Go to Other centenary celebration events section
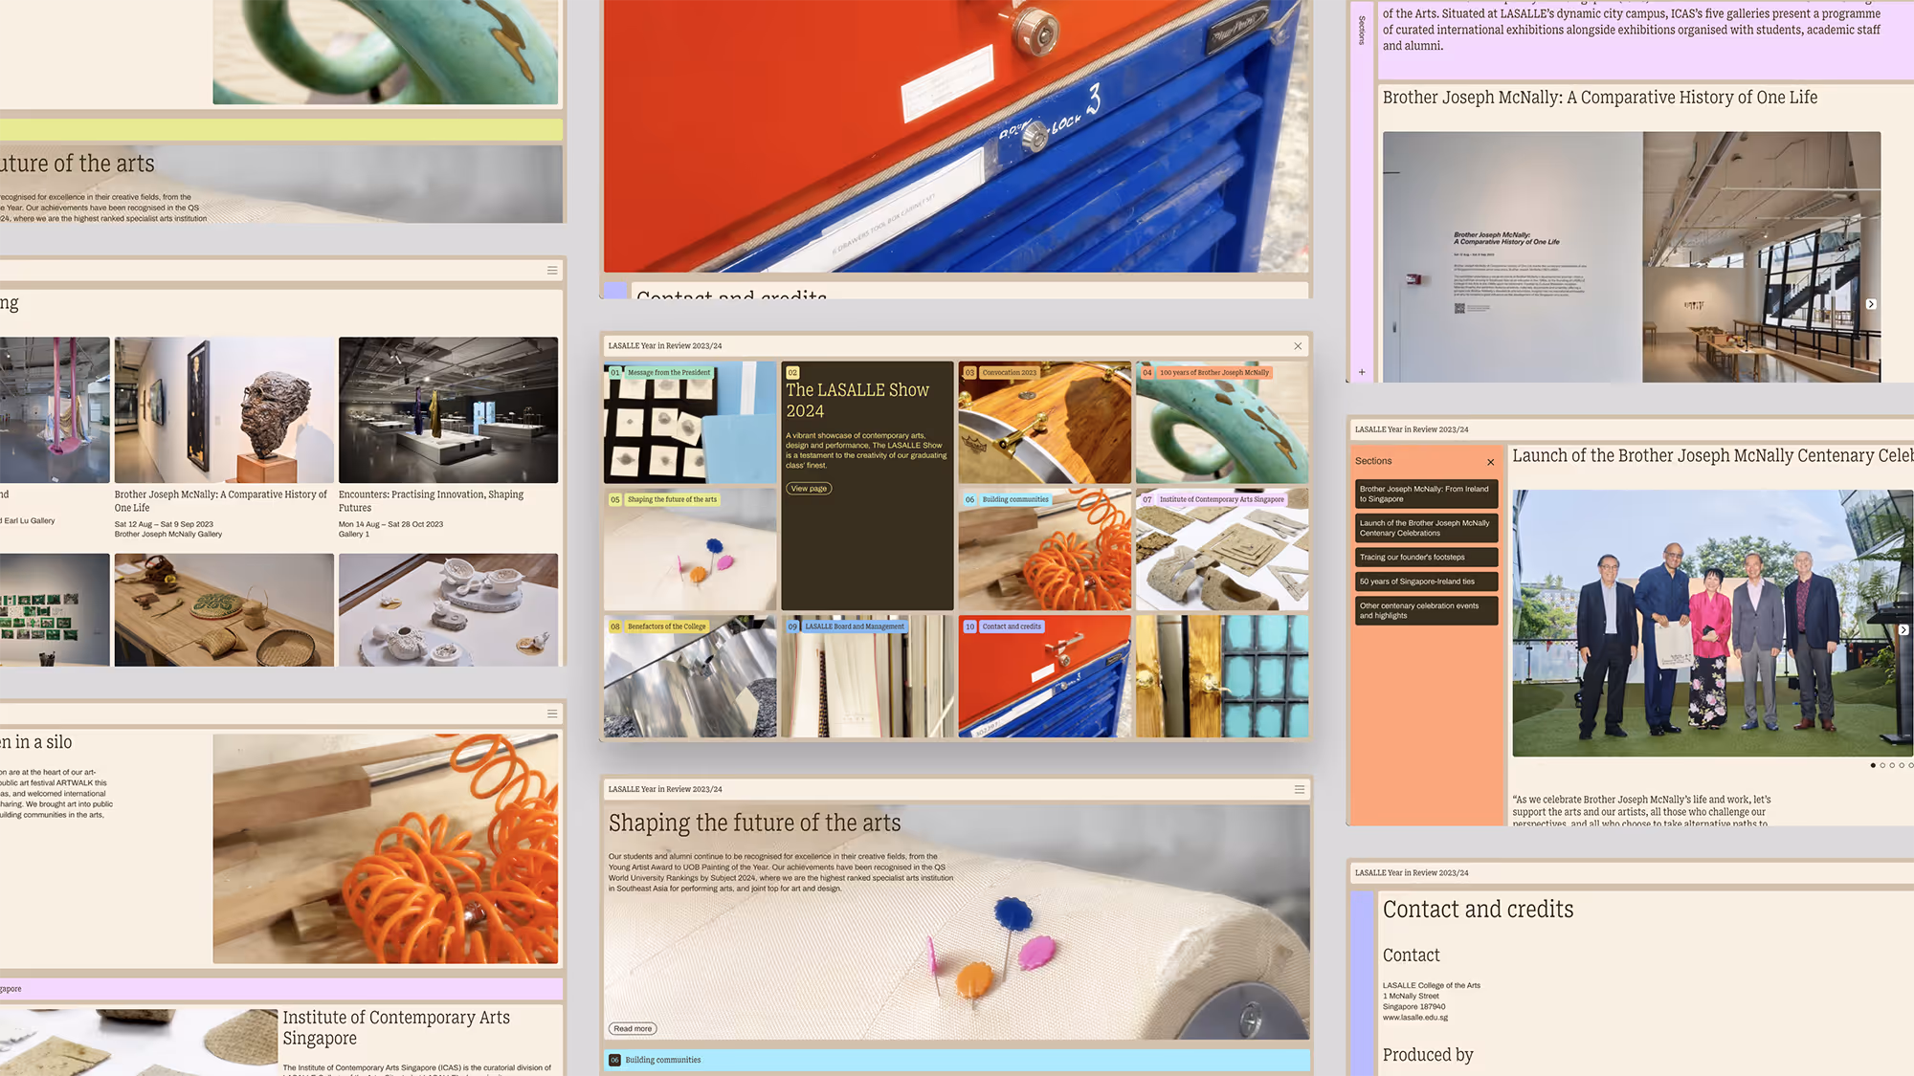Viewport: 1914px width, 1076px height. (x=1426, y=611)
